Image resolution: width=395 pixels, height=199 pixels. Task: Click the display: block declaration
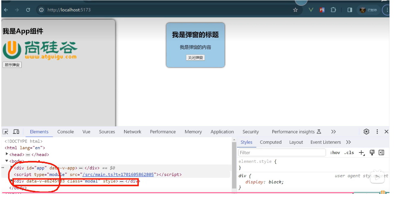coord(264,182)
